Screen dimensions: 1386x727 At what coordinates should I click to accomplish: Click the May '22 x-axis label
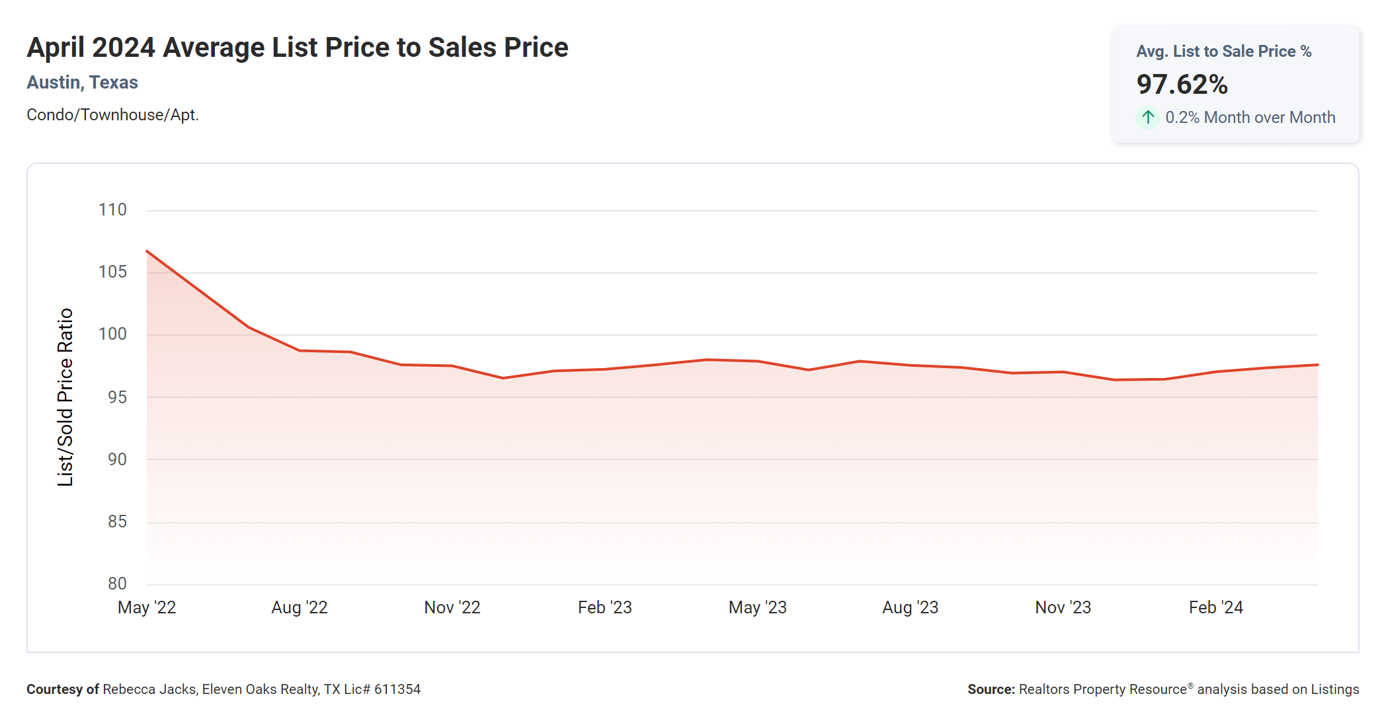coord(147,607)
